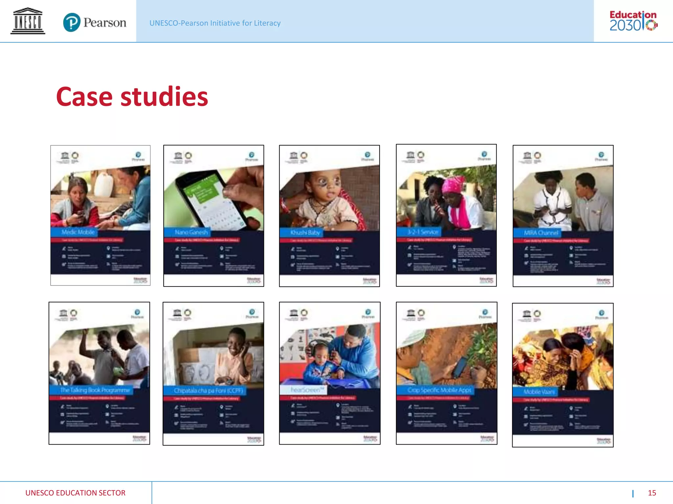Open the Nano Ganesh case study cover
This screenshot has width=673, height=504.
tap(214, 216)
